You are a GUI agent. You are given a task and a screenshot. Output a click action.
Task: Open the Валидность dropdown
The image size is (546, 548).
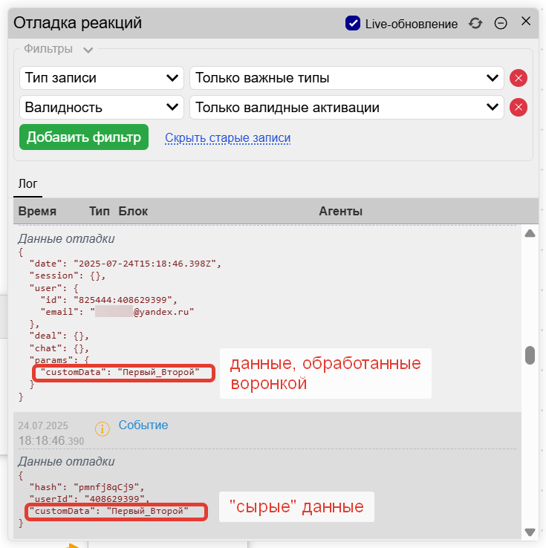click(x=102, y=108)
